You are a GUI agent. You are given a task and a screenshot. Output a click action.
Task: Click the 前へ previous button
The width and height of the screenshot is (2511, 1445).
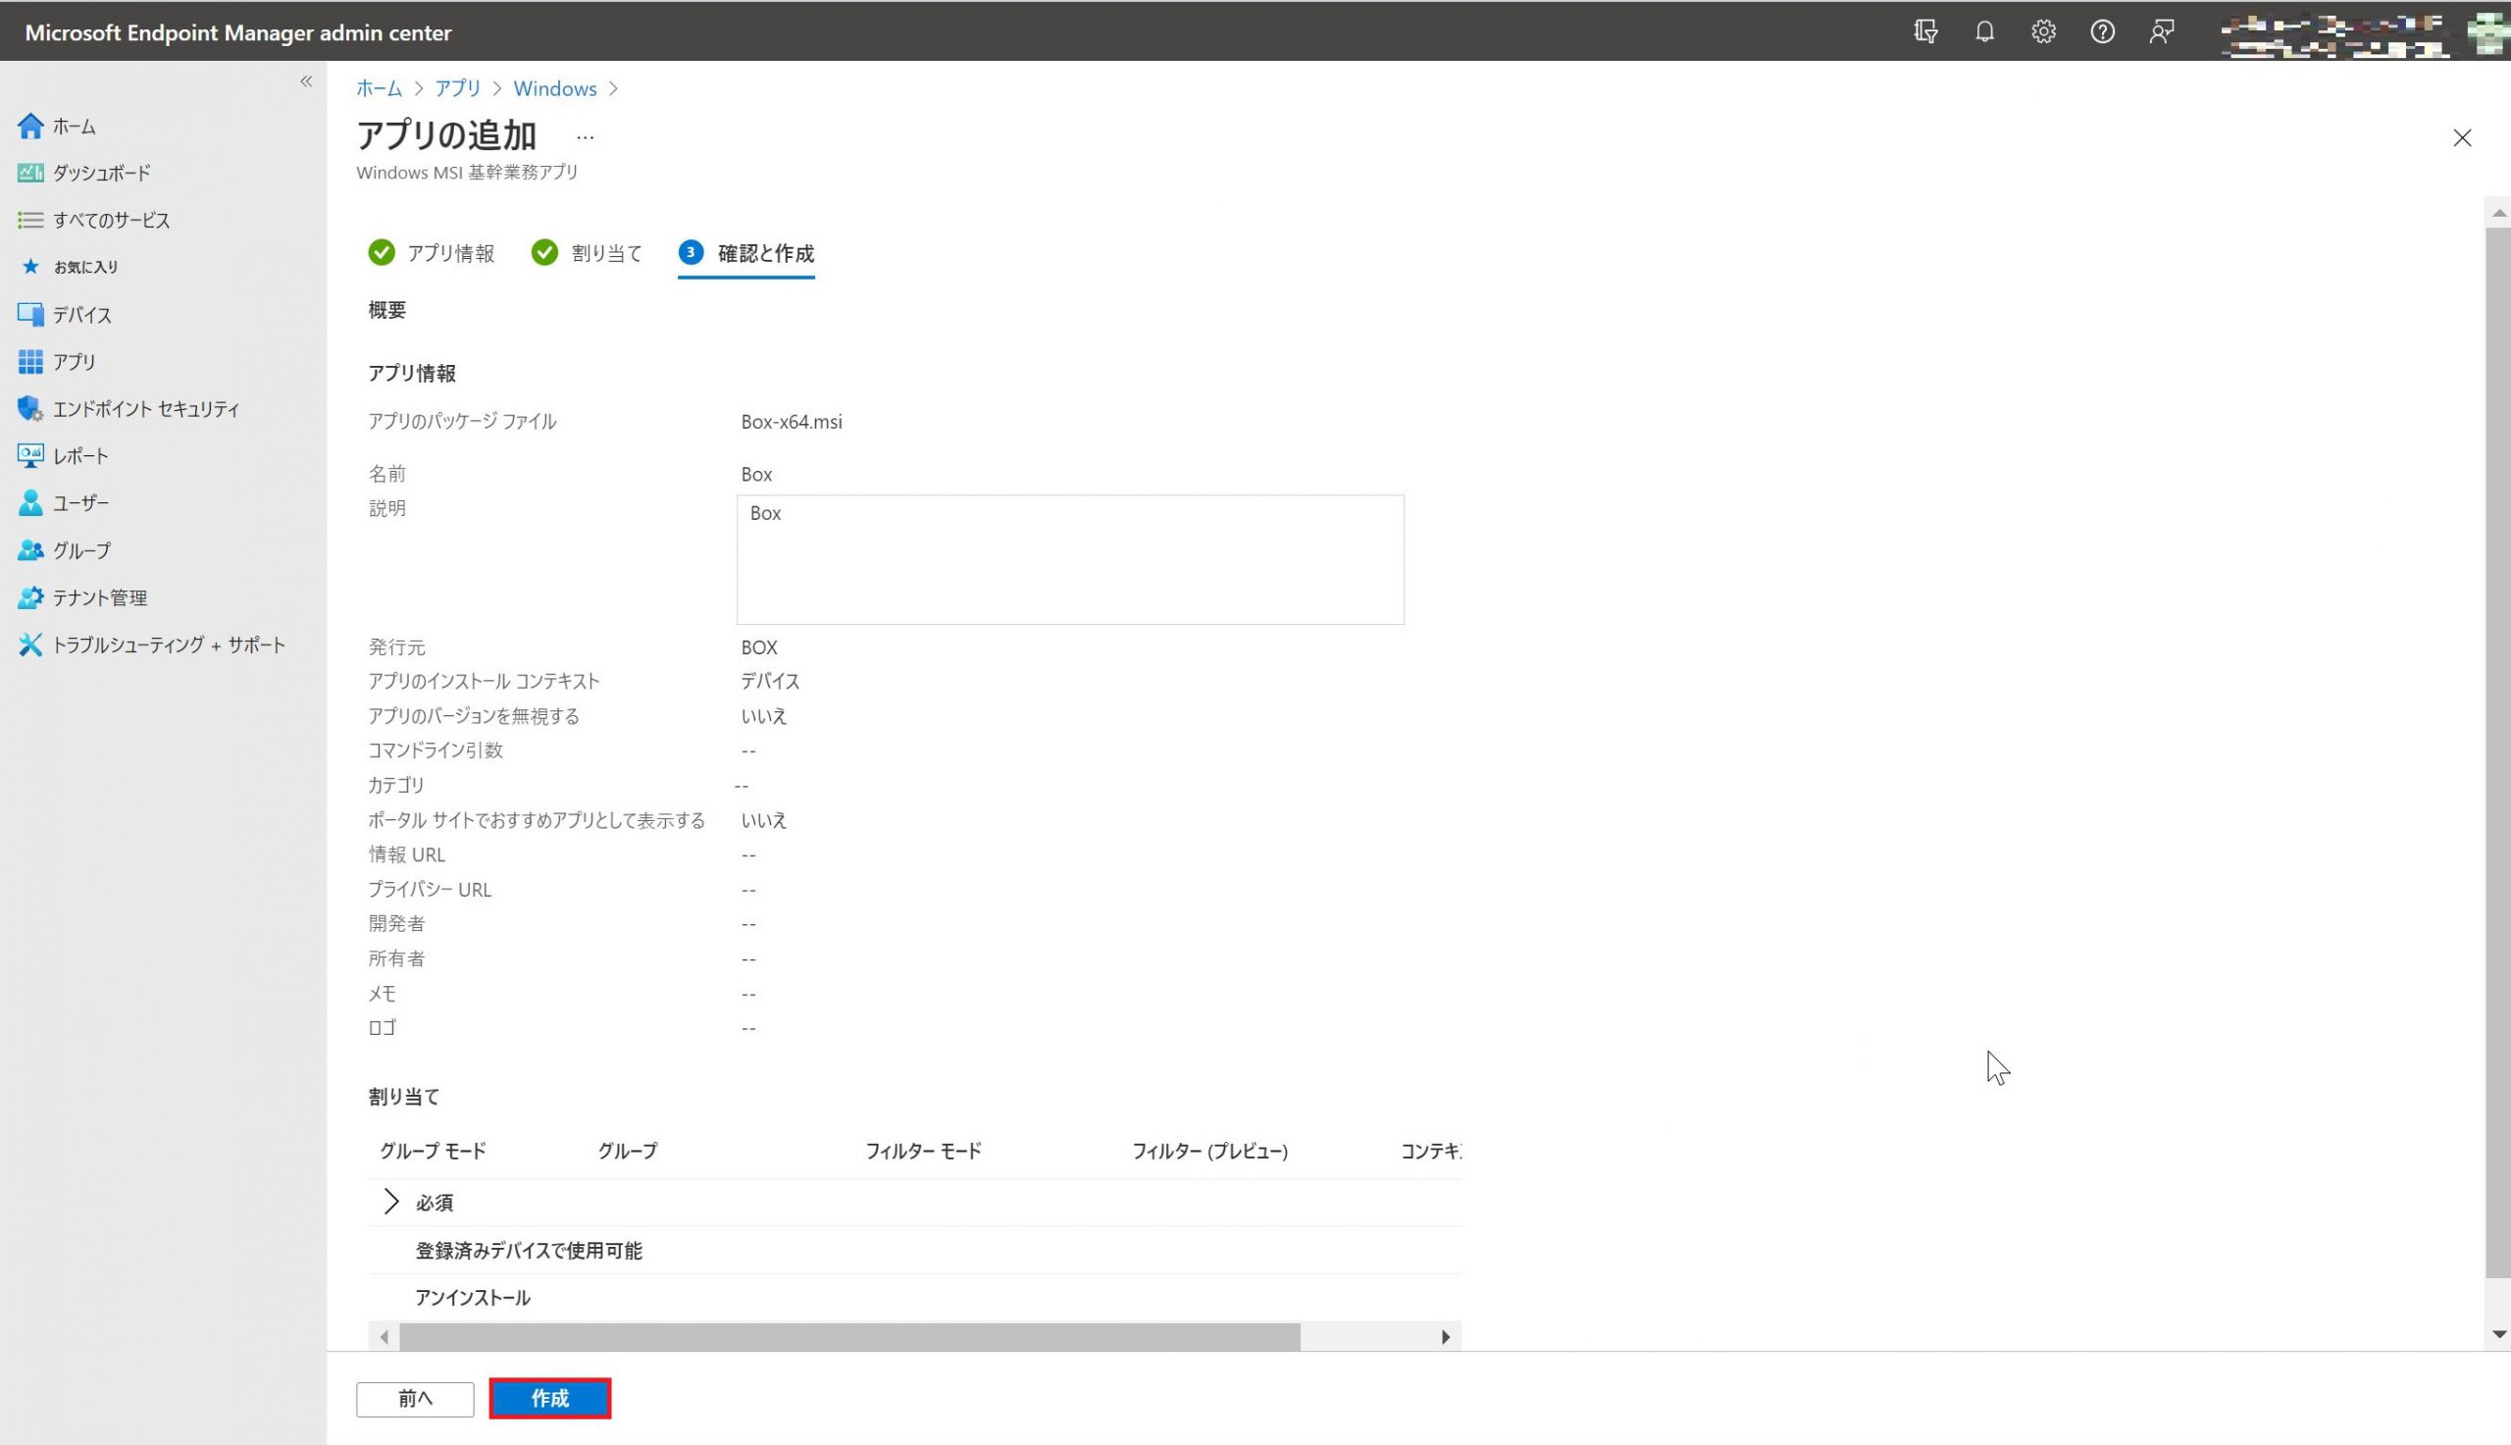coord(415,1398)
